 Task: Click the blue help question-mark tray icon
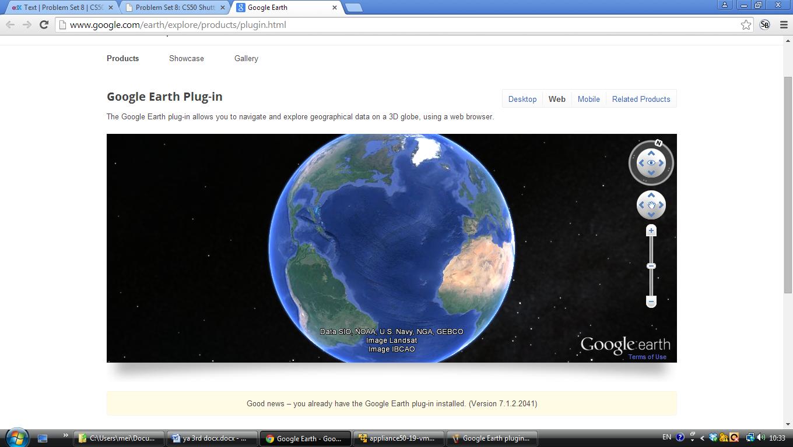[x=679, y=437]
